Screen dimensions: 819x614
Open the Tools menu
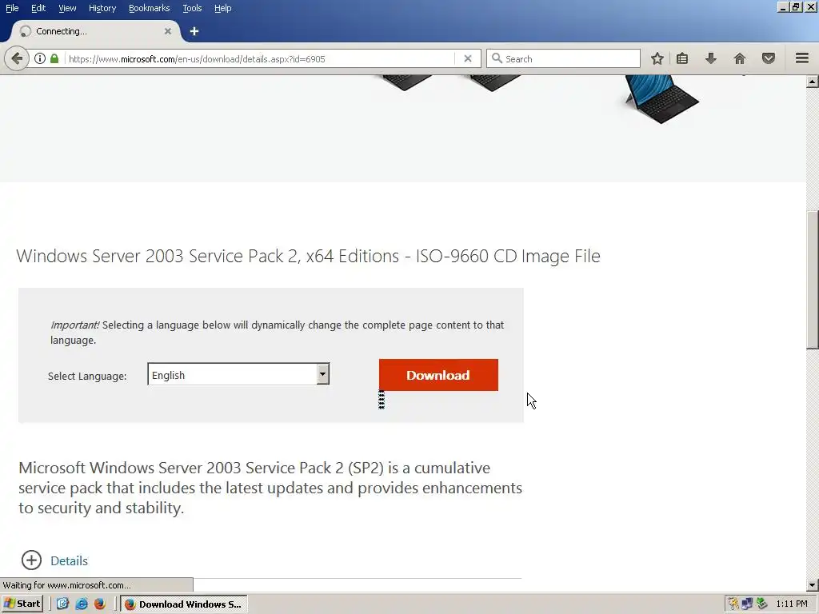coord(192,8)
